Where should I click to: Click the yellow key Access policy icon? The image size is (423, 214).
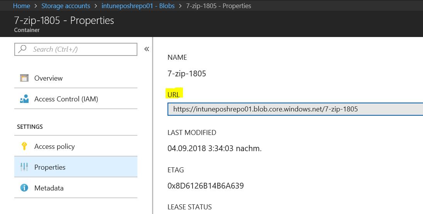coord(24,146)
